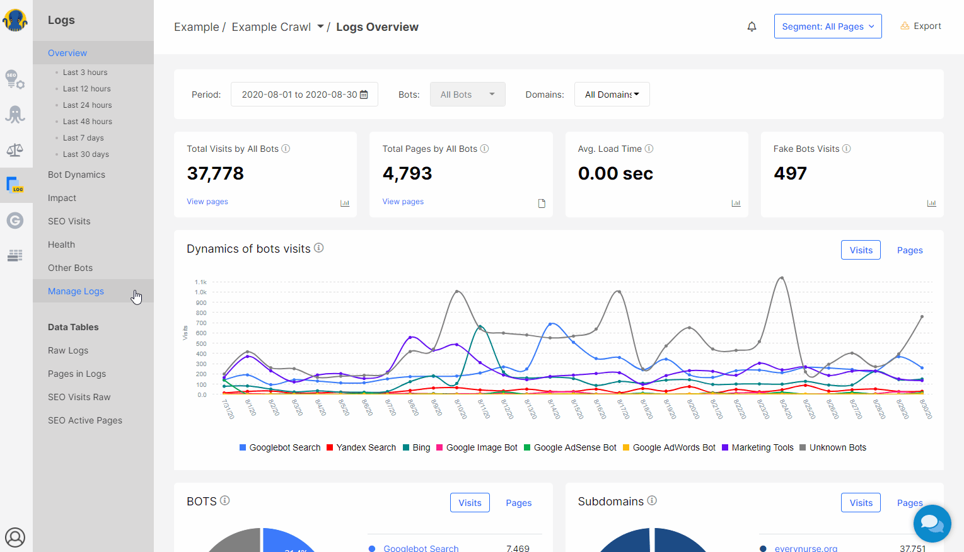
Task: Switch dynamics chart to Pages
Action: coord(910,250)
